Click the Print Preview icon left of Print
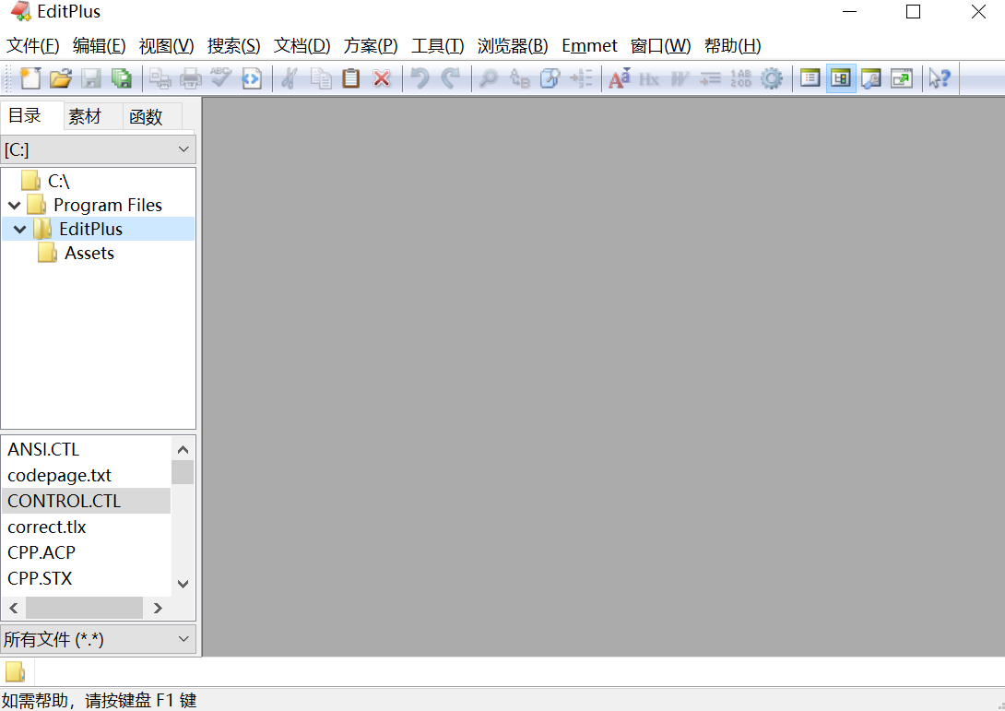The image size is (1005, 711). [160, 78]
